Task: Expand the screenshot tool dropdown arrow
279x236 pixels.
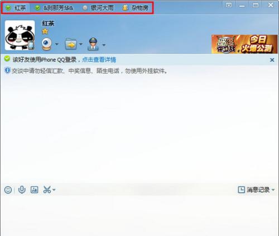Action: (x=54, y=190)
